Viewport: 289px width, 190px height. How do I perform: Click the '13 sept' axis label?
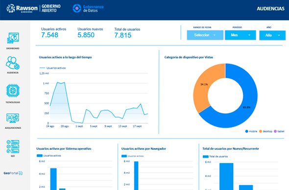[x=122, y=126]
